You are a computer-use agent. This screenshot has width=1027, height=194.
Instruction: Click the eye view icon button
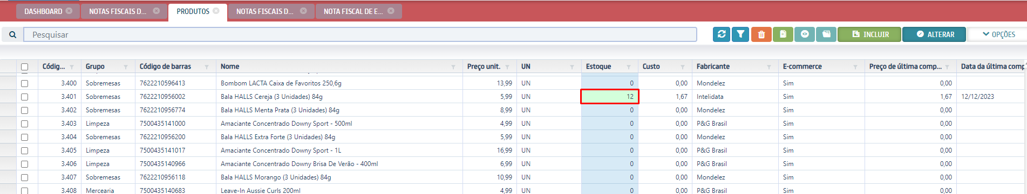805,34
